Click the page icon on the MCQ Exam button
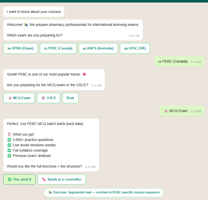The height and width of the screenshot is (200, 208). [9, 98]
